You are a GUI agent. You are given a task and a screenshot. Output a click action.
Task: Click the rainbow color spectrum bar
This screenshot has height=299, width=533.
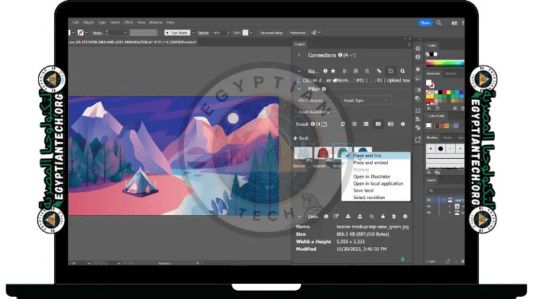445,63
